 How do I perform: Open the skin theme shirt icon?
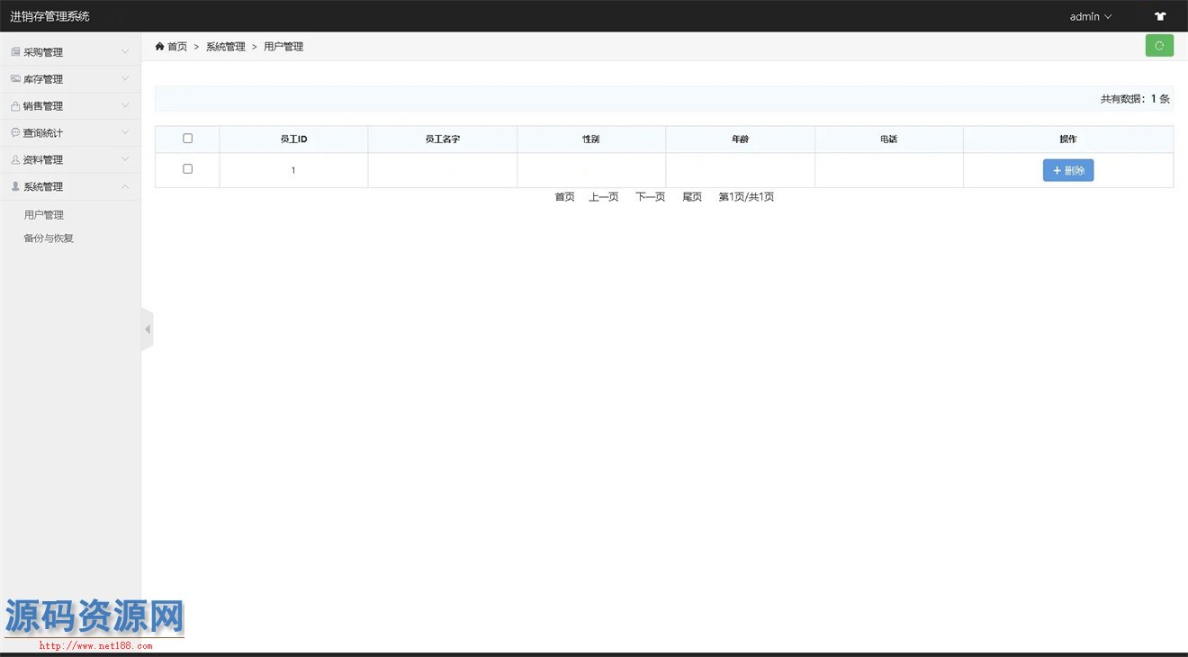coord(1160,16)
